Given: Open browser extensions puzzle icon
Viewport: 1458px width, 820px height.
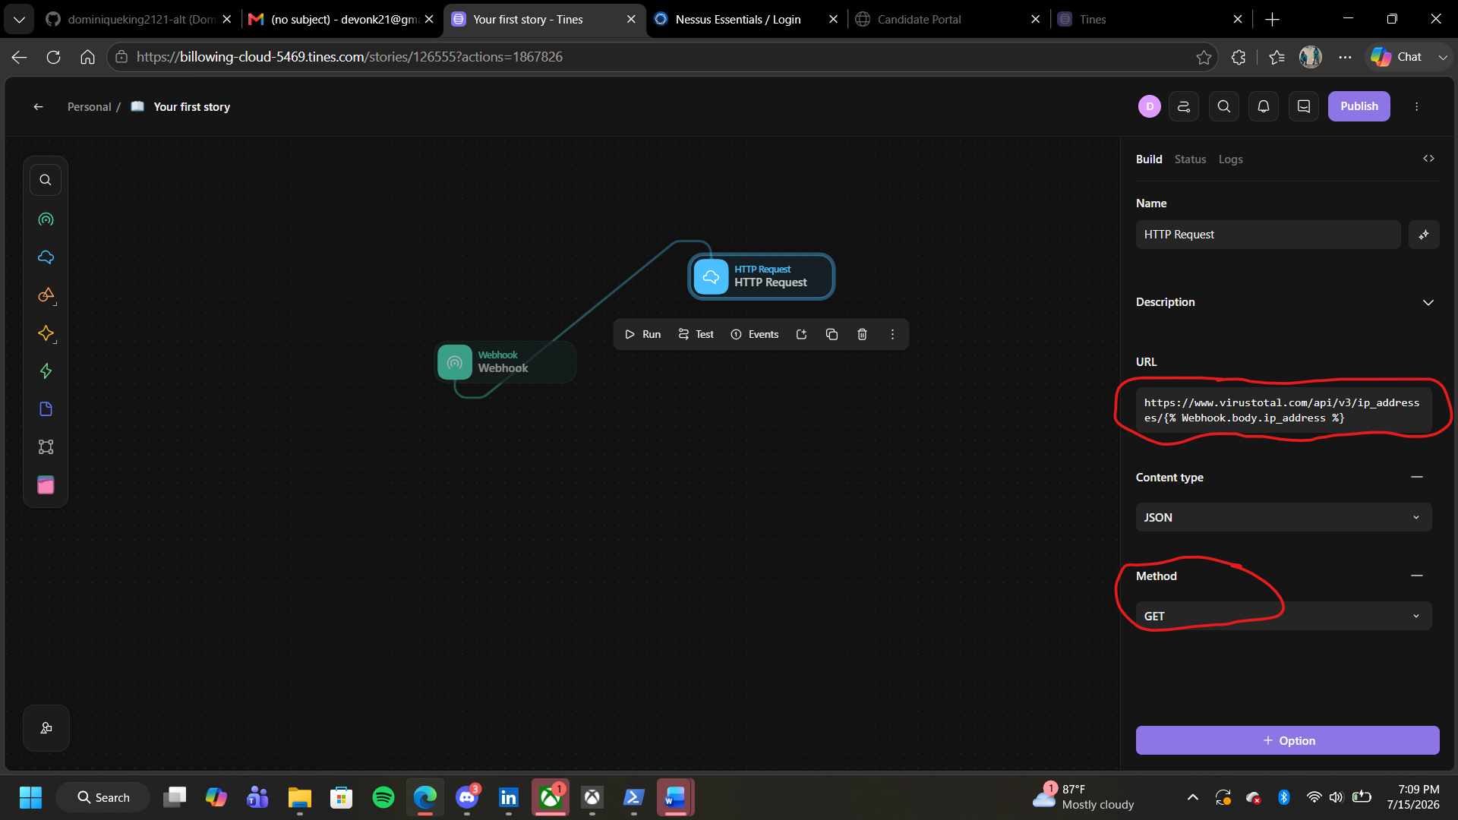Looking at the screenshot, I should [1239, 57].
